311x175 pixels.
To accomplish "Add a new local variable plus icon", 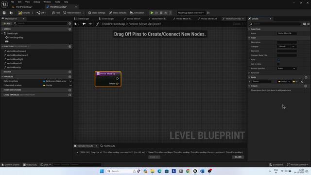I will (x=70, y=95).
